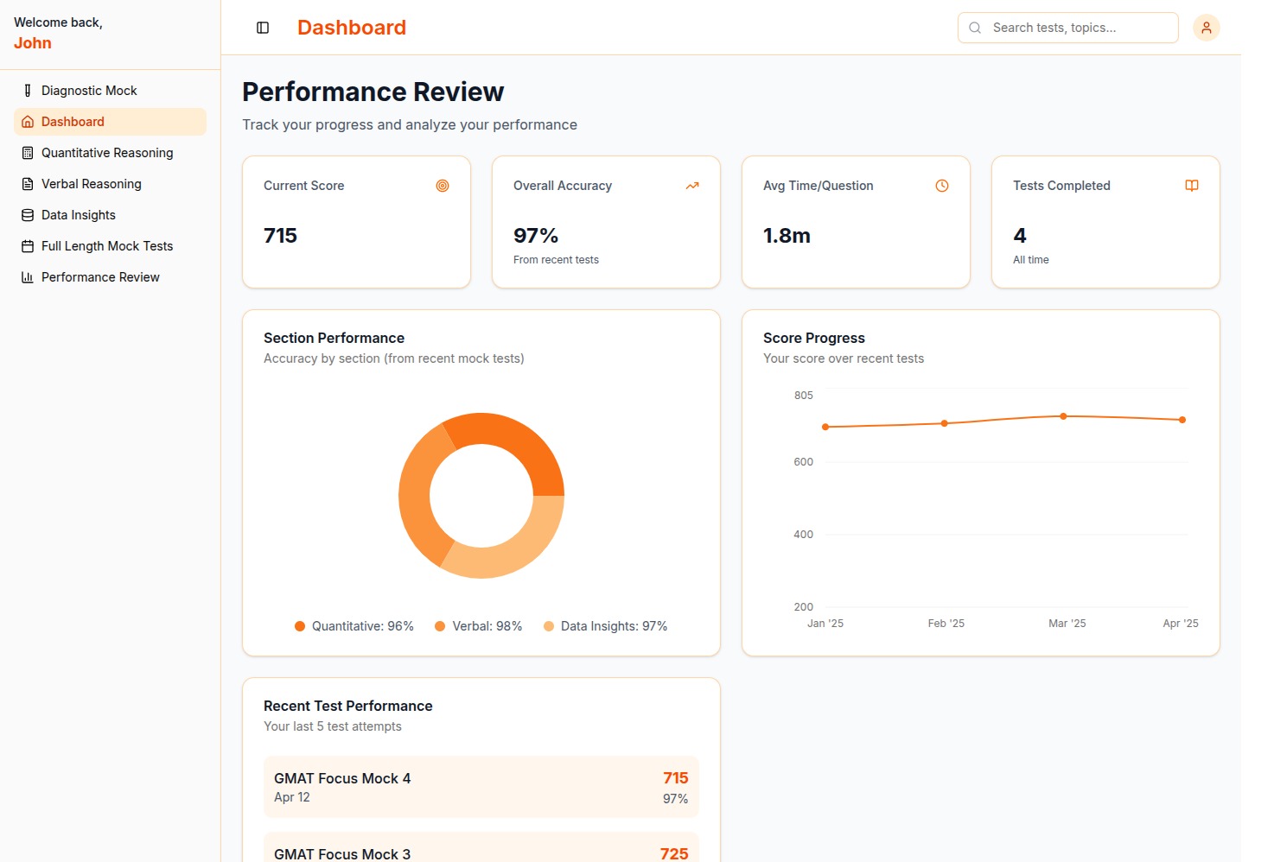Click the clock icon on Avg Time/Question card
Image resolution: width=1274 pixels, height=862 pixels.
click(x=942, y=185)
